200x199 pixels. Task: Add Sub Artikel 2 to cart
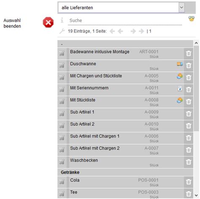click(62, 126)
